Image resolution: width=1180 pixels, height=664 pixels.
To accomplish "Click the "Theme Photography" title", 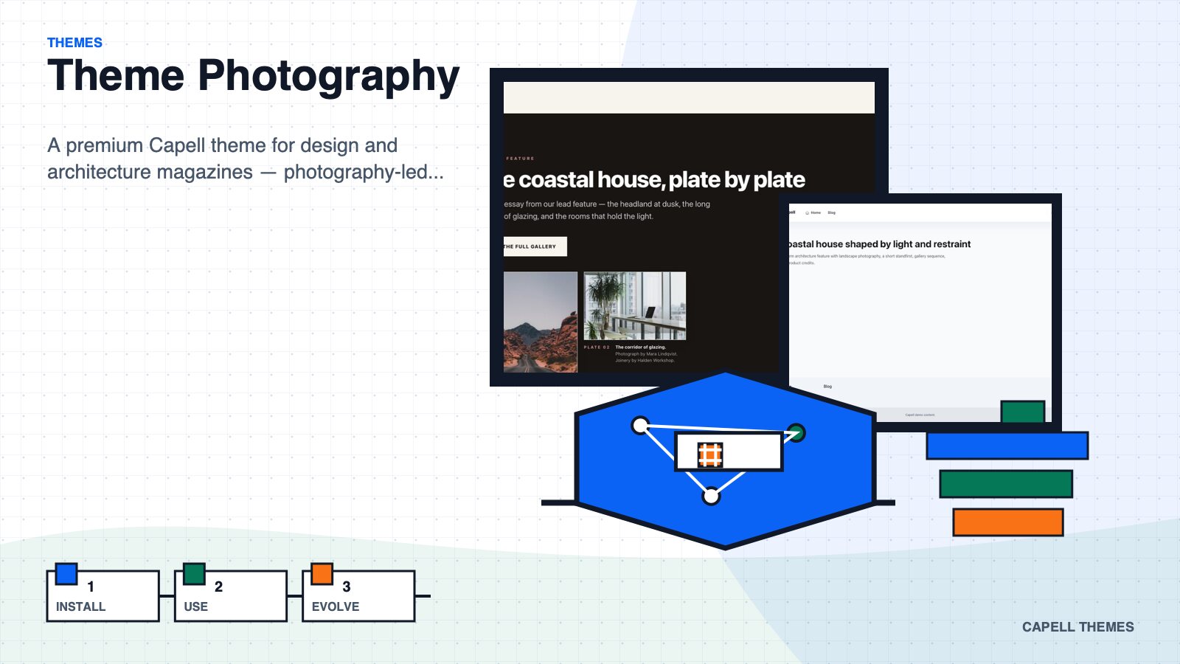I will (253, 75).
